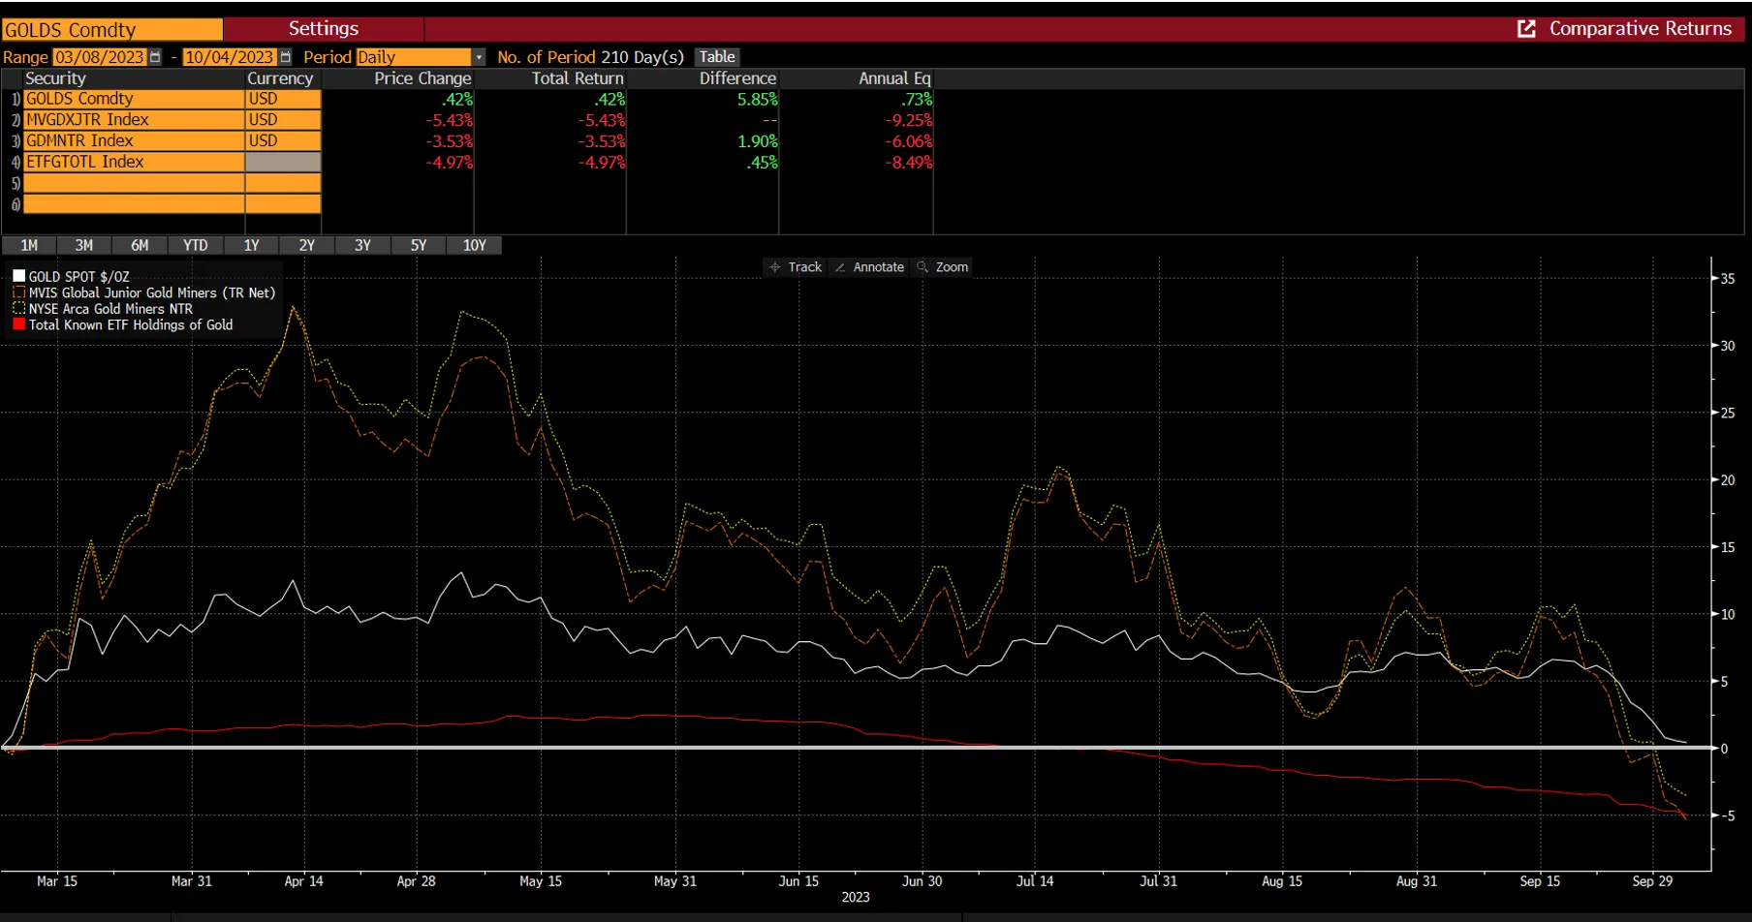
Task: Click the Table button
Action: coord(717,57)
